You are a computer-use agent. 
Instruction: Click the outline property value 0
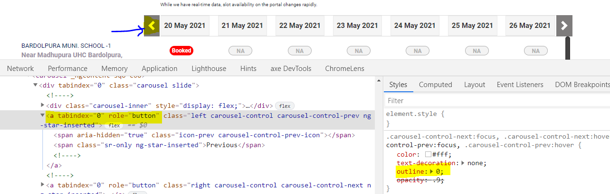(x=438, y=172)
